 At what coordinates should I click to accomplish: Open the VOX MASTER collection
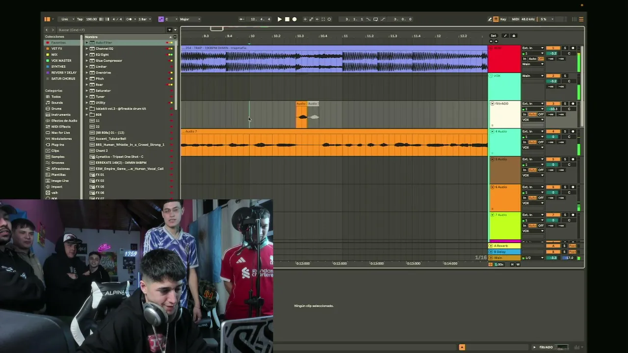[61, 61]
